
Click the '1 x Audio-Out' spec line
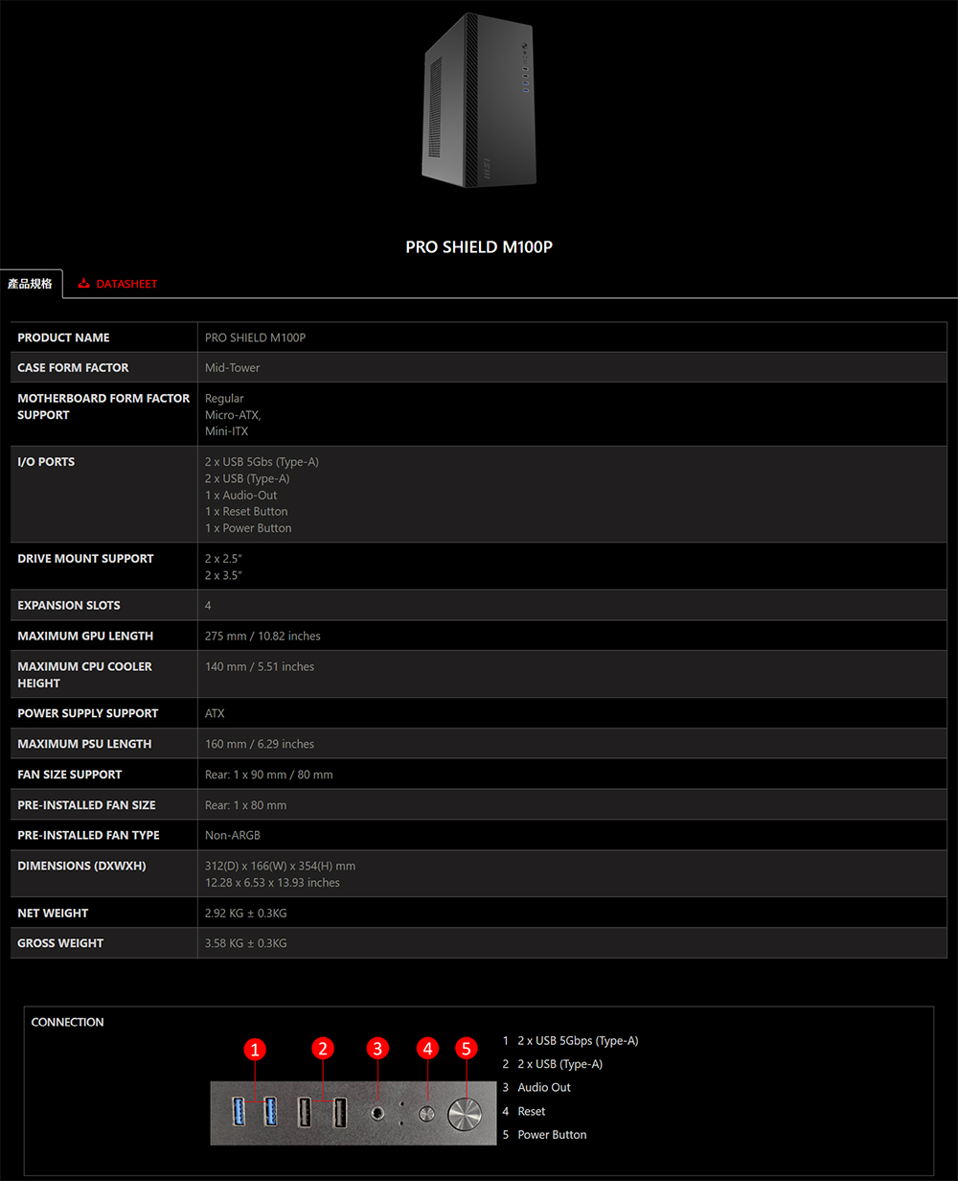(241, 495)
